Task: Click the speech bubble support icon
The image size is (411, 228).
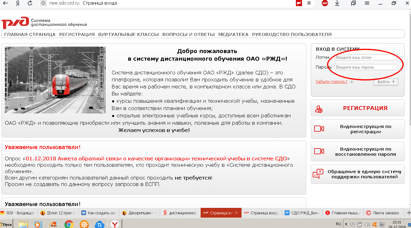Action: click(x=318, y=174)
